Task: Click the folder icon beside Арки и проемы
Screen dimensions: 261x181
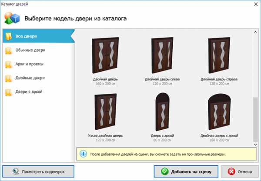Action: click(x=9, y=65)
